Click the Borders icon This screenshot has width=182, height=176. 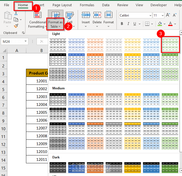point(147,24)
